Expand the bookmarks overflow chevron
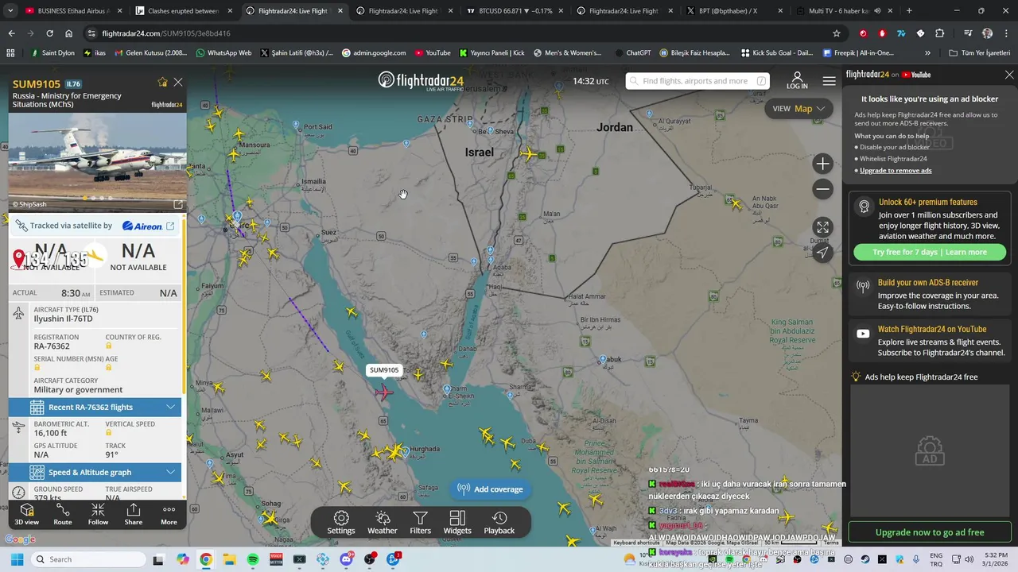The height and width of the screenshot is (572, 1018). (x=927, y=53)
